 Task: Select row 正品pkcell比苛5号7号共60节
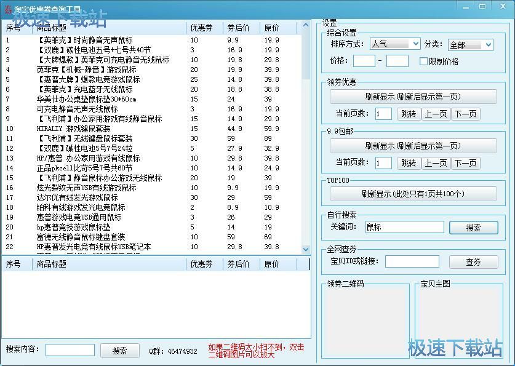tap(152, 168)
